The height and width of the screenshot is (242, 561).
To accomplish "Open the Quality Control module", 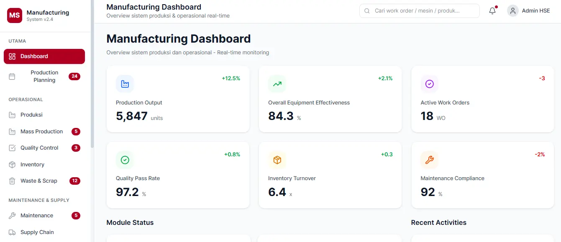I will coord(39,148).
